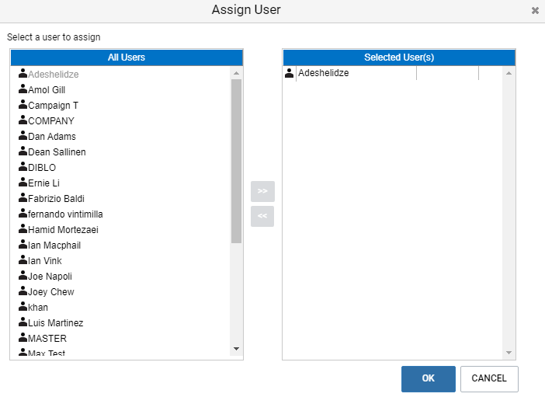This screenshot has width=545, height=397.
Task: Select Ian Macphail in the list
Action: (54, 246)
